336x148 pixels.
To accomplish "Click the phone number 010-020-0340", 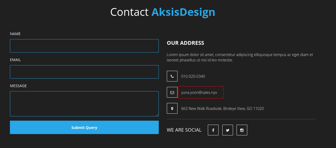I will (193, 76).
